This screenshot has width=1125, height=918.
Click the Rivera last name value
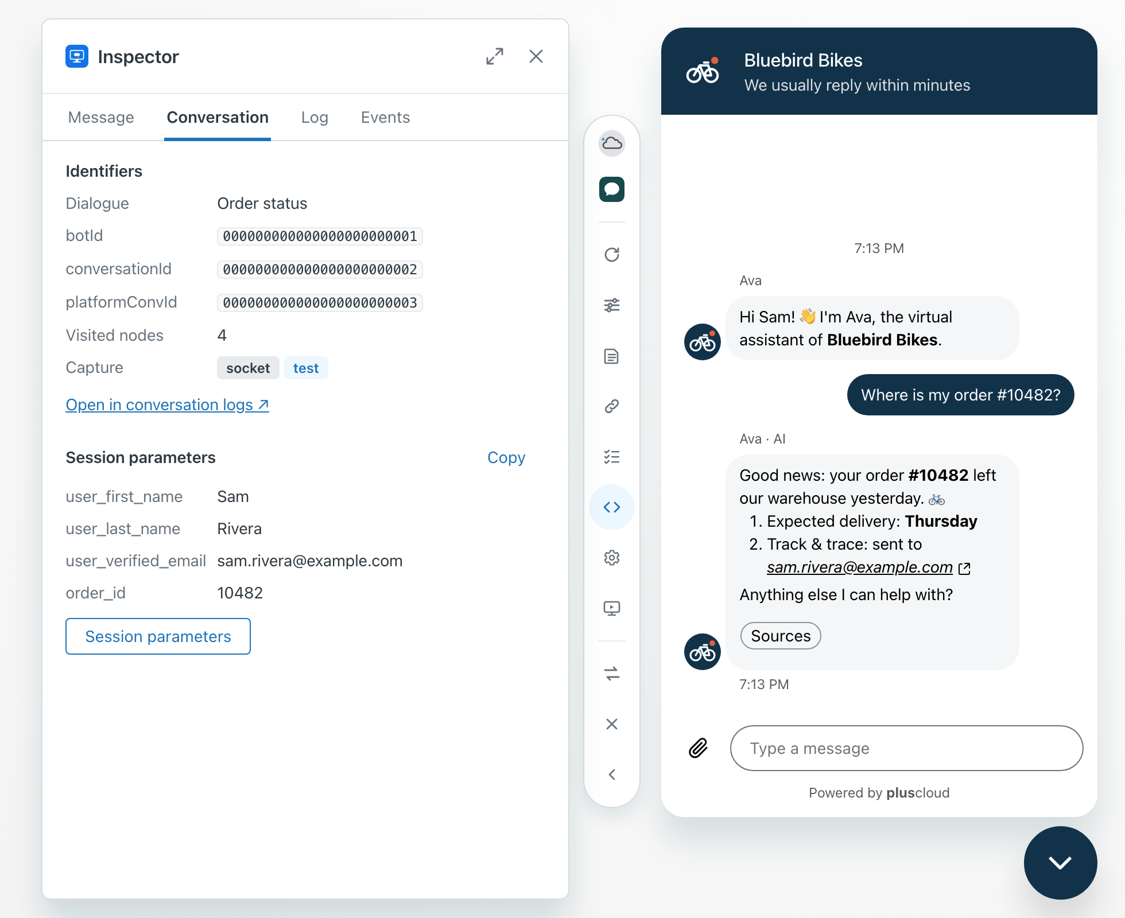(x=239, y=528)
